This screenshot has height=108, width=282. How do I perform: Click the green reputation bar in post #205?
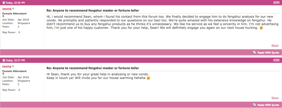click(3, 74)
